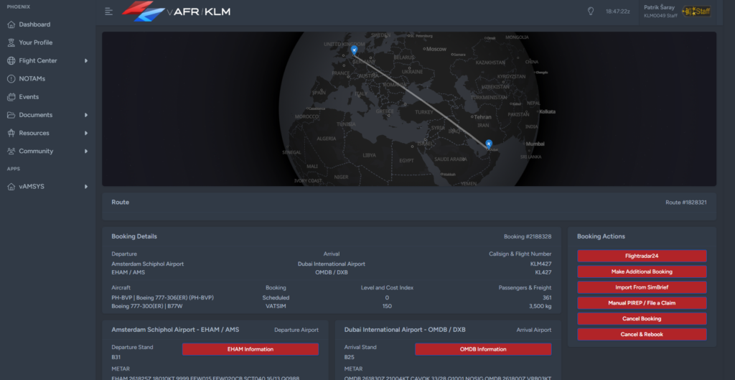Click the arrival stand B25
The width and height of the screenshot is (735, 380).
point(350,358)
